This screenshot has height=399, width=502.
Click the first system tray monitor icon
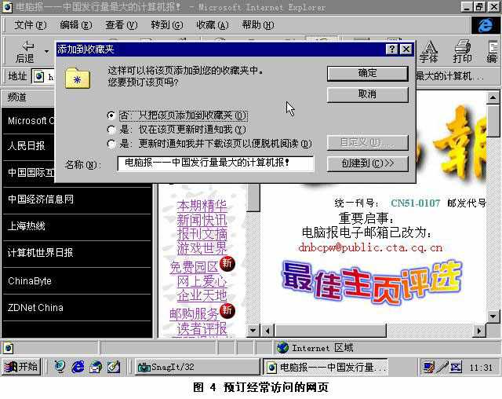(428, 367)
